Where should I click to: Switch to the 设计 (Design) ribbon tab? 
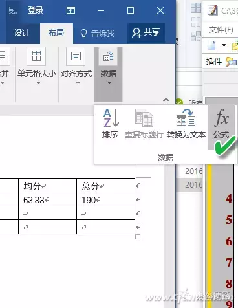pyautogui.click(x=21, y=33)
